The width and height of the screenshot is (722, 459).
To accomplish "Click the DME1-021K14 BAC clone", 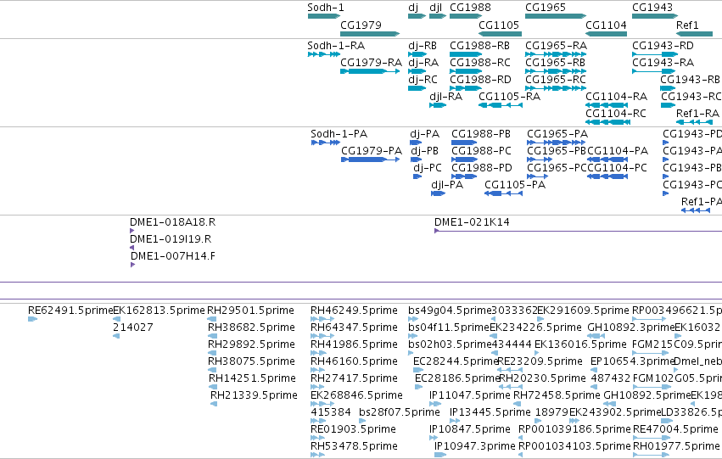I will 472,222.
